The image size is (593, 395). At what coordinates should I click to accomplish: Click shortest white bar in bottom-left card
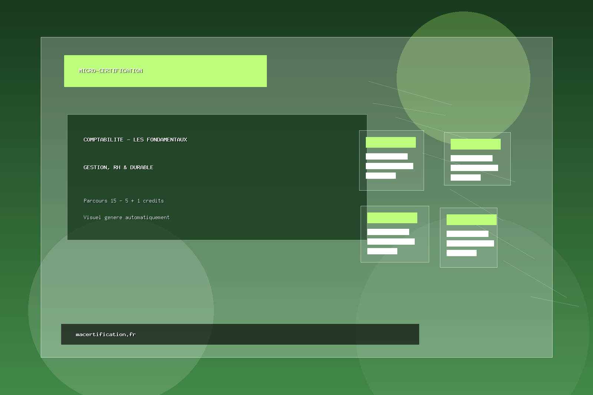[x=382, y=251]
